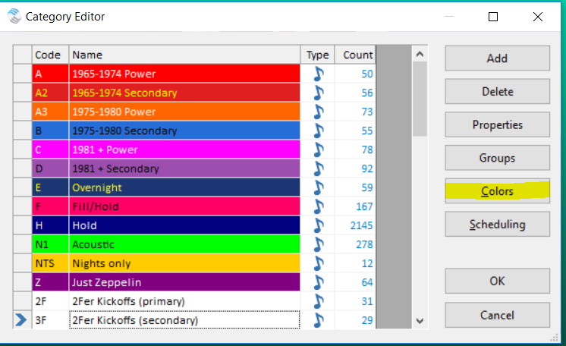Open the Scheduling settings button

497,225
